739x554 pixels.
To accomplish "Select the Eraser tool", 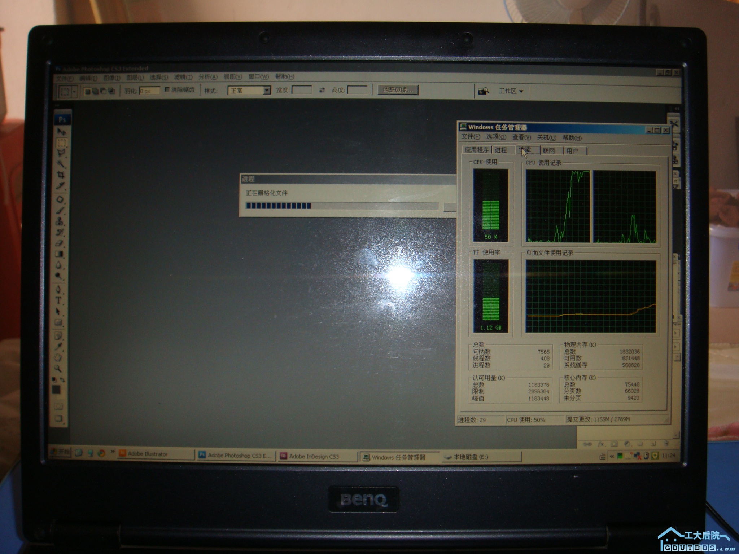I will pyautogui.click(x=60, y=243).
